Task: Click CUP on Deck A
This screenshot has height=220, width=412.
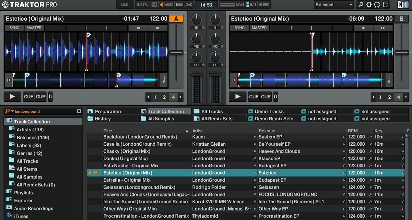Action: [41, 97]
